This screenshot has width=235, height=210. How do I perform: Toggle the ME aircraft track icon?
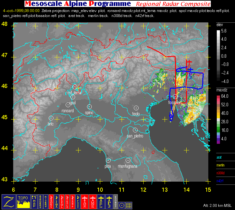click(x=93, y=201)
